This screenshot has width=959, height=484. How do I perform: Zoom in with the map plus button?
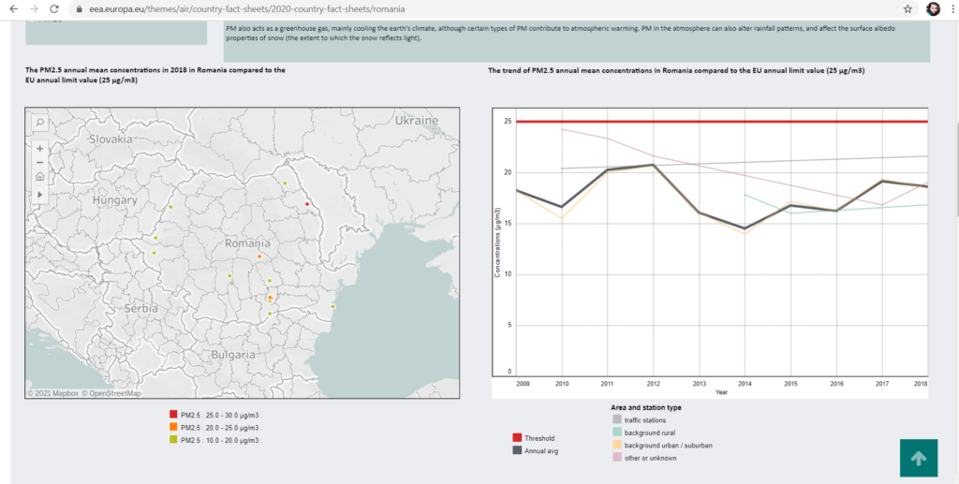click(x=39, y=149)
